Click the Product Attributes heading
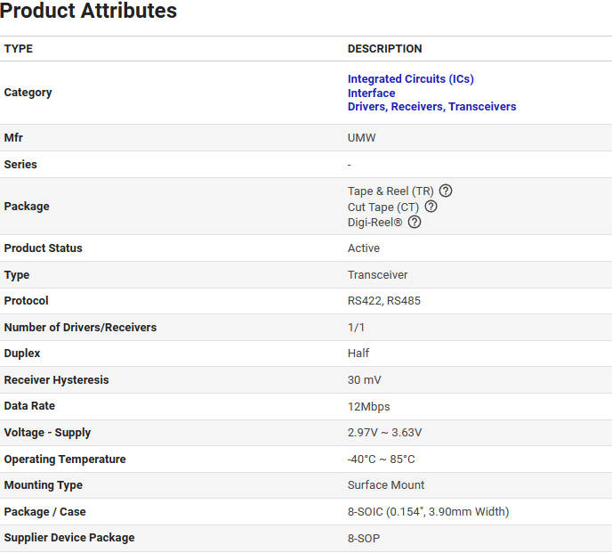612x553 pixels. pyautogui.click(x=89, y=12)
